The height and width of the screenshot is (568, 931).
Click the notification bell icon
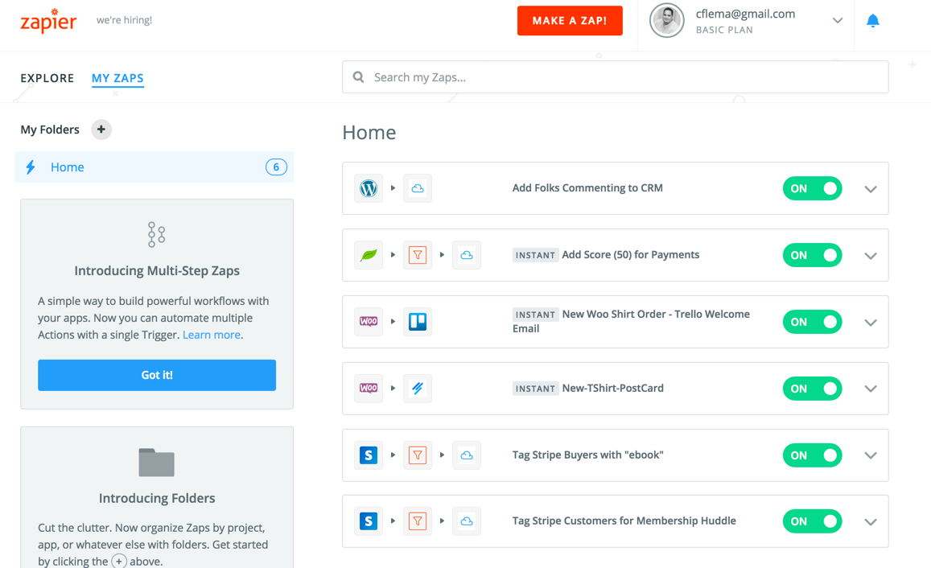872,21
